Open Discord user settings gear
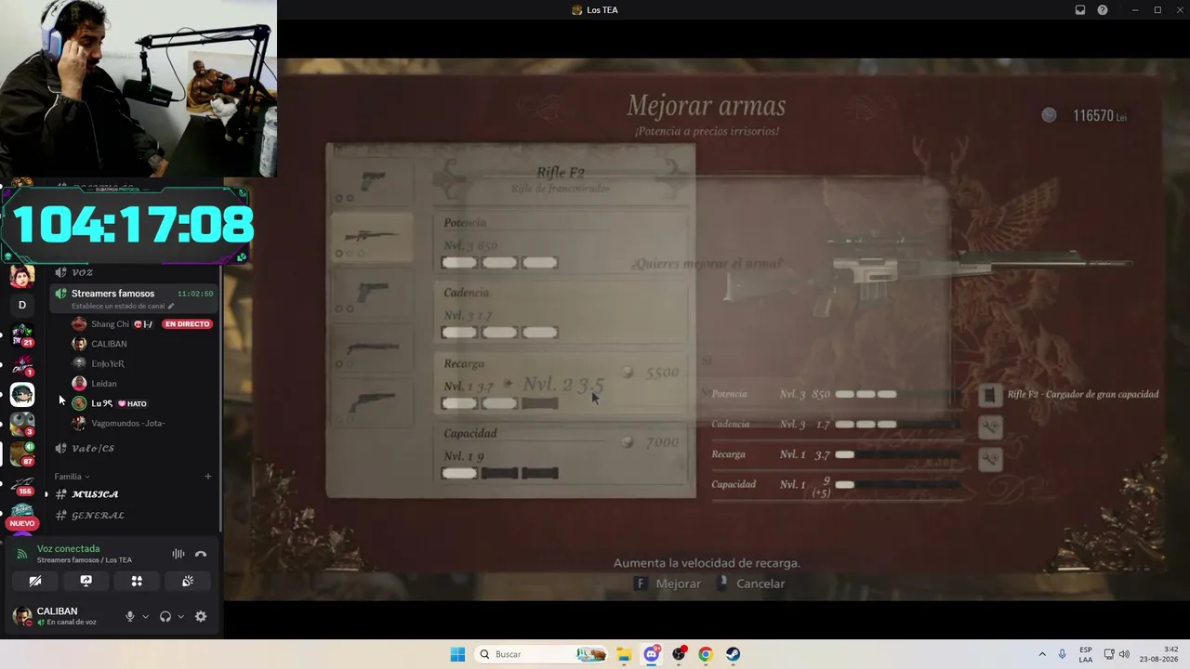 tap(201, 616)
